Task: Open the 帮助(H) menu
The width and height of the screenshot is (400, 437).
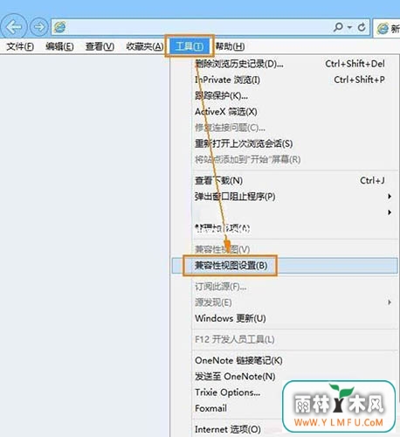Action: pyautogui.click(x=230, y=46)
